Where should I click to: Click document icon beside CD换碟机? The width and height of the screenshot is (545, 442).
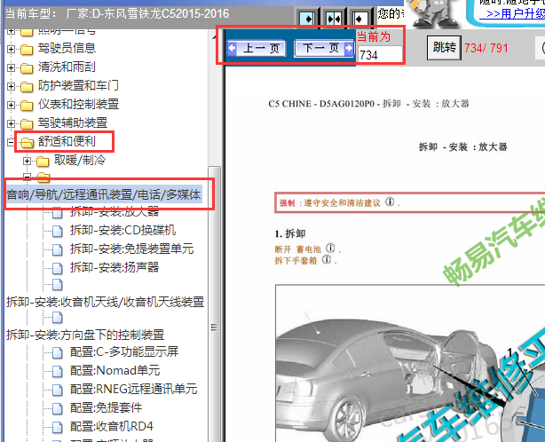pyautogui.click(x=58, y=231)
